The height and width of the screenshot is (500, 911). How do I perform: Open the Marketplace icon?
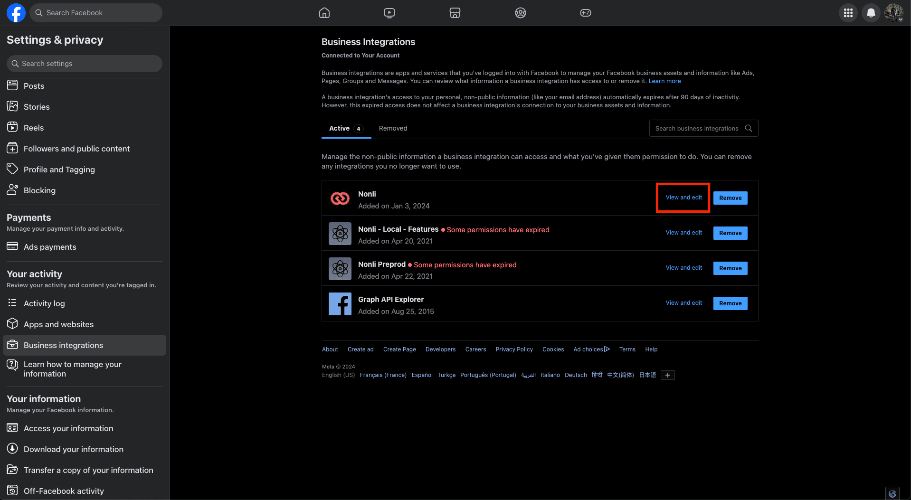[x=455, y=13]
